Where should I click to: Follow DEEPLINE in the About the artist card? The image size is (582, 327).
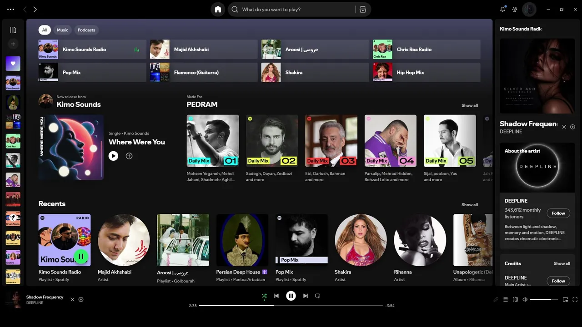[x=558, y=213]
